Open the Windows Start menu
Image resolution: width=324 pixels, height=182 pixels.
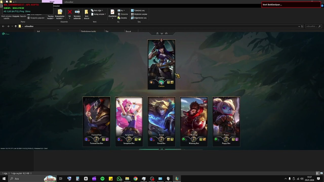[4, 179]
